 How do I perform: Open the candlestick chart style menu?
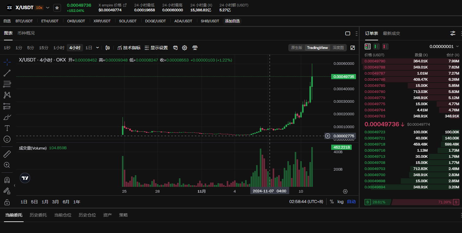(x=108, y=48)
